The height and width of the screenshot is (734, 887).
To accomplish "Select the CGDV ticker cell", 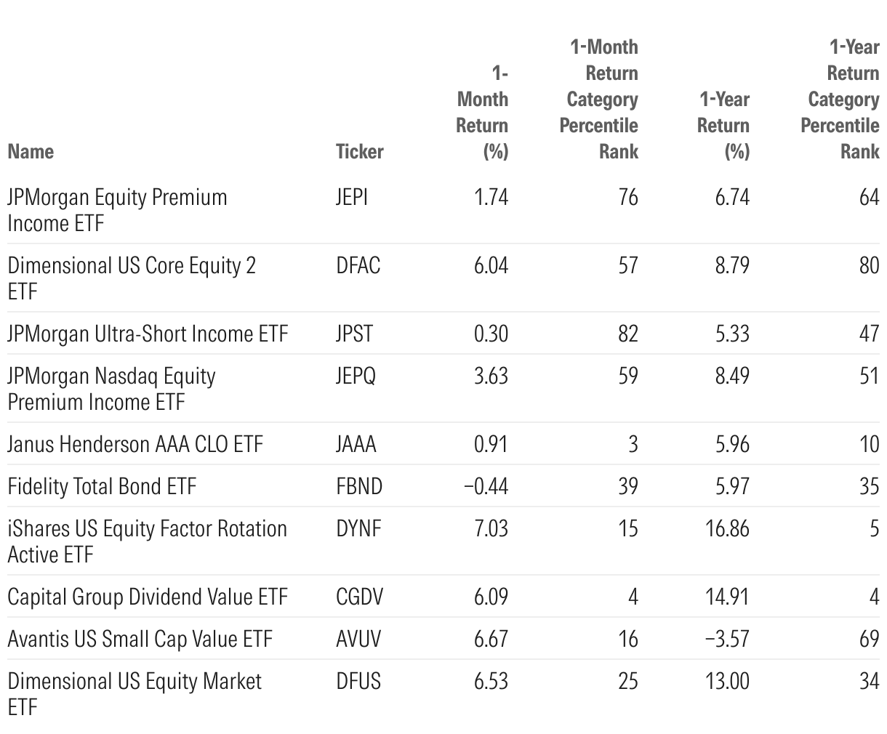I will point(359,597).
